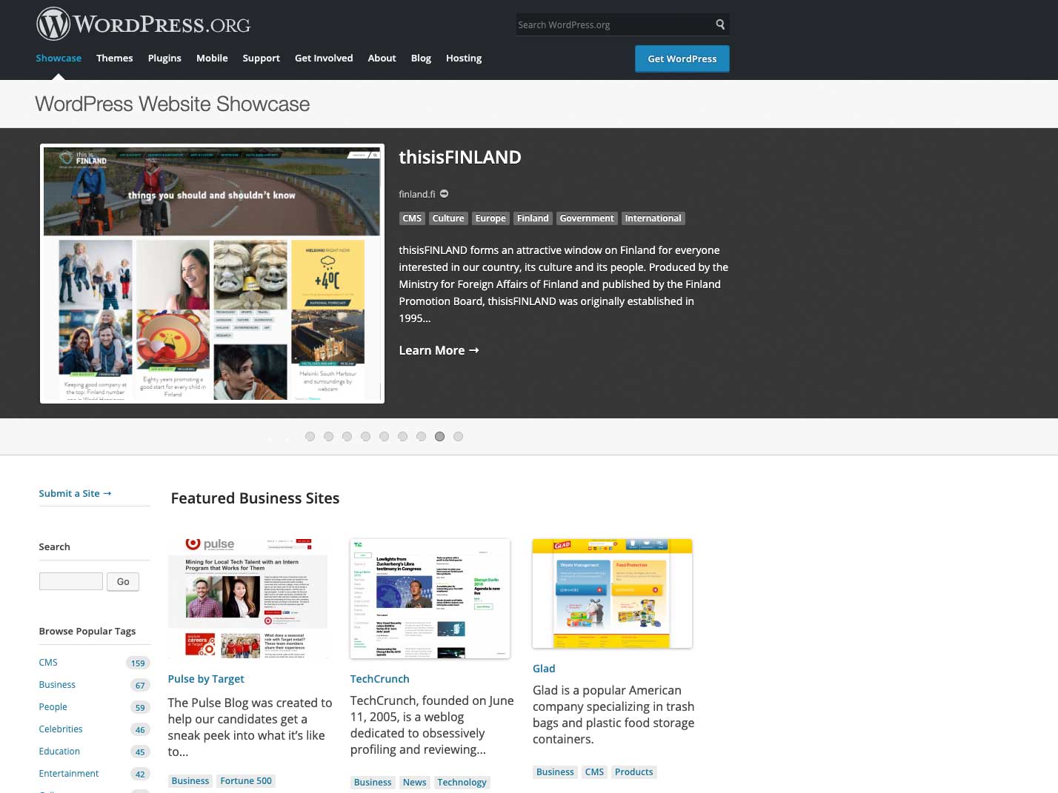Screen dimensions: 1058x793
Task: Click the WordPress Website Showcase heading
Action: pyautogui.click(x=173, y=104)
